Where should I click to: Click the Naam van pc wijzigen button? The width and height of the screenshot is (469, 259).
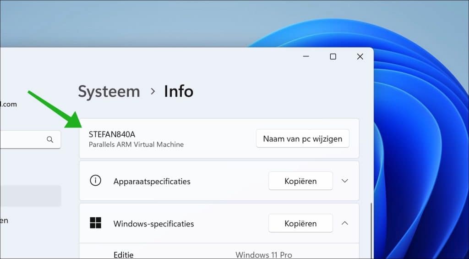[302, 138]
